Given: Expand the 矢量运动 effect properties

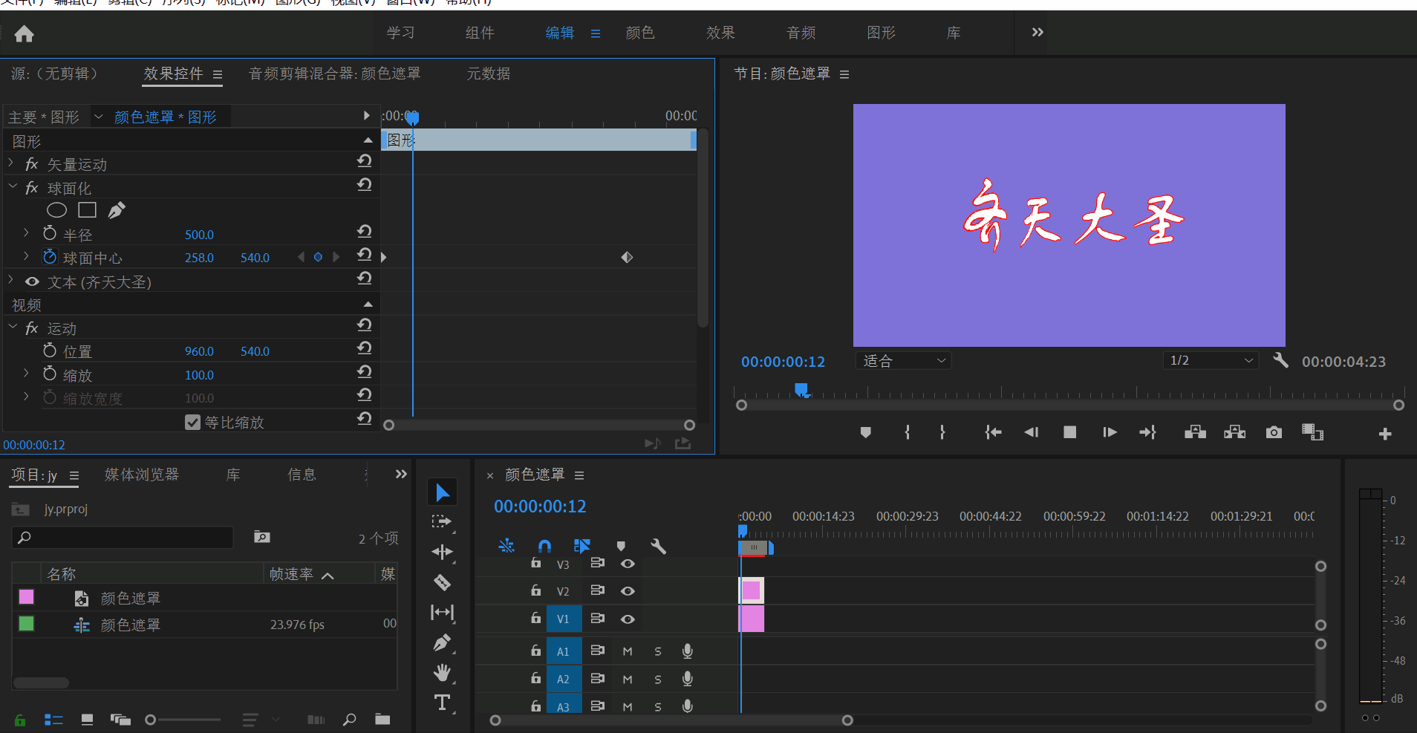Looking at the screenshot, I should [x=10, y=163].
